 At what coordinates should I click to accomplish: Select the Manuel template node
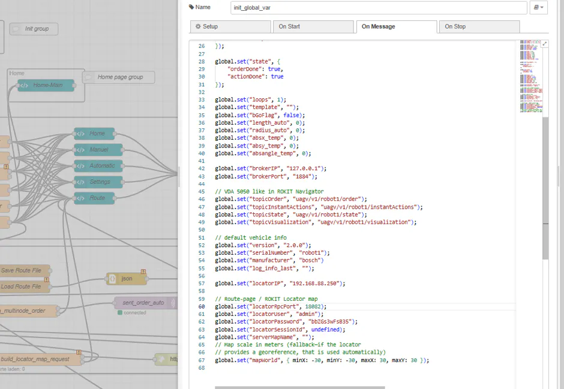98,150
